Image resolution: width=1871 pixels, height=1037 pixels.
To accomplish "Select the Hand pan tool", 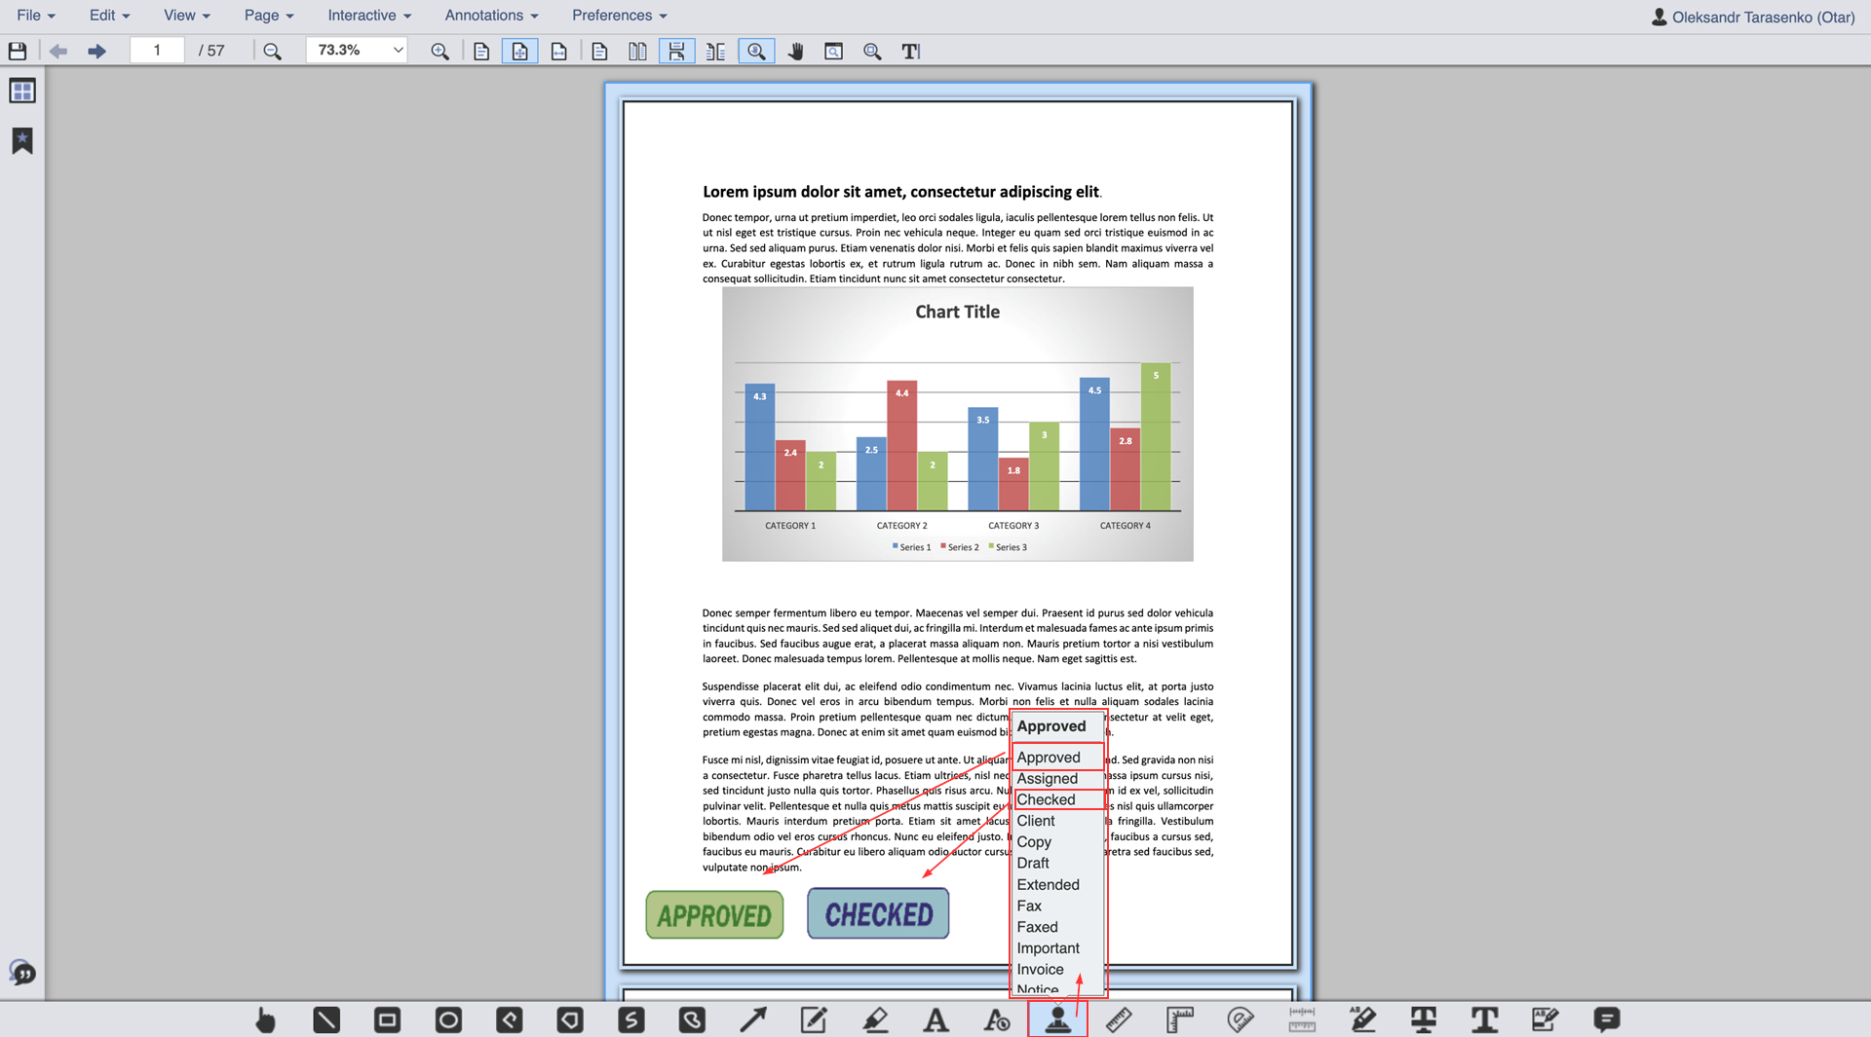I will pyautogui.click(x=795, y=51).
